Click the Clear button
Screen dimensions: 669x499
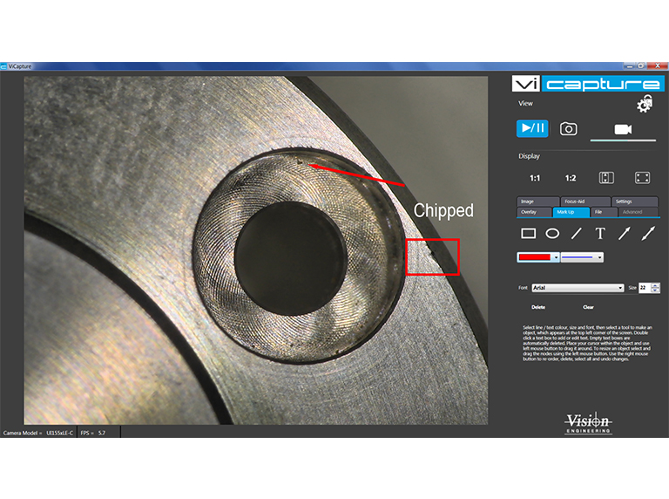588,307
